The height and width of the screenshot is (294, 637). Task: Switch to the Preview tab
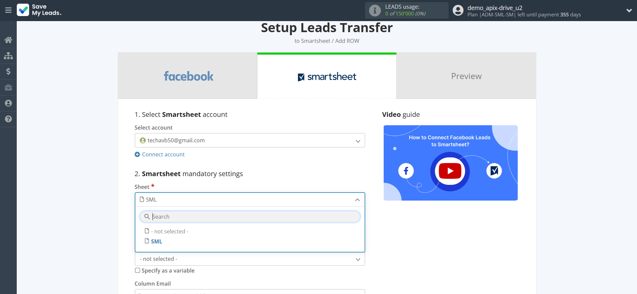tap(466, 76)
